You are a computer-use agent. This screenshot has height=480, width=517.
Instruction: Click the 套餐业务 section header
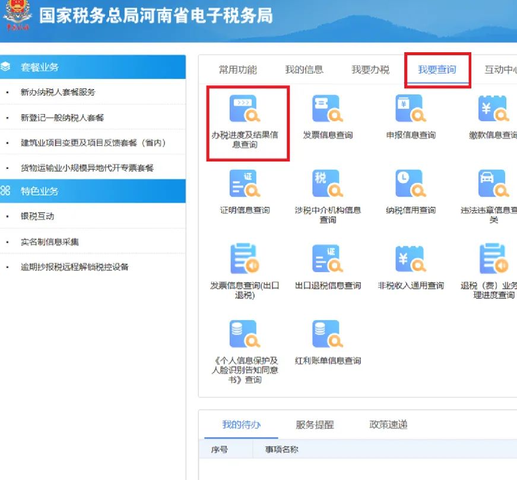click(93, 67)
